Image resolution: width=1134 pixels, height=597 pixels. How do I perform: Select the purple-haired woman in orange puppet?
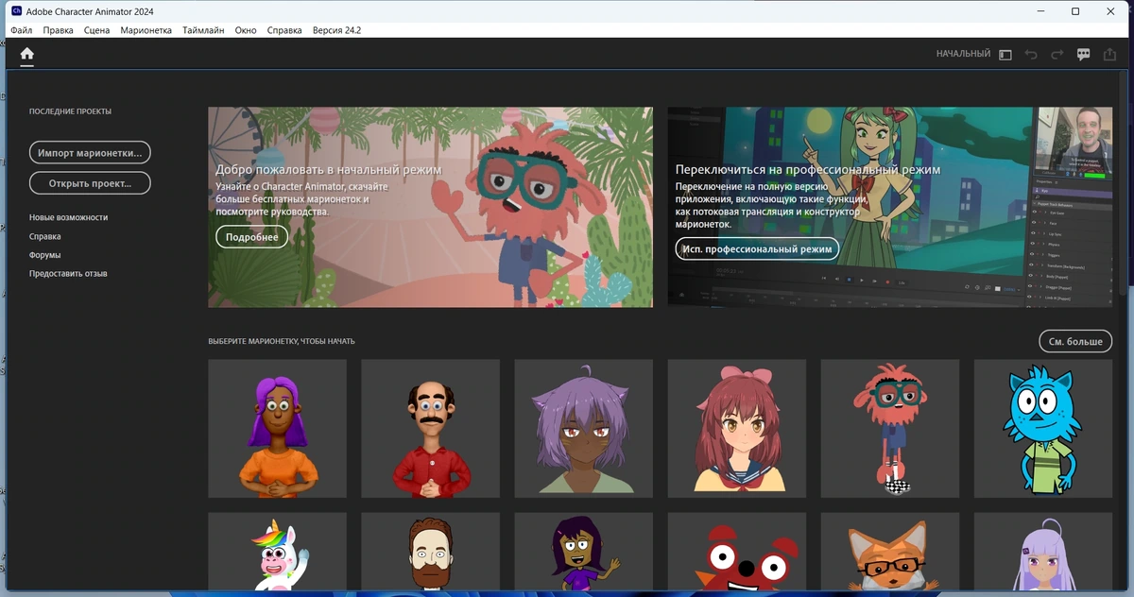point(277,428)
